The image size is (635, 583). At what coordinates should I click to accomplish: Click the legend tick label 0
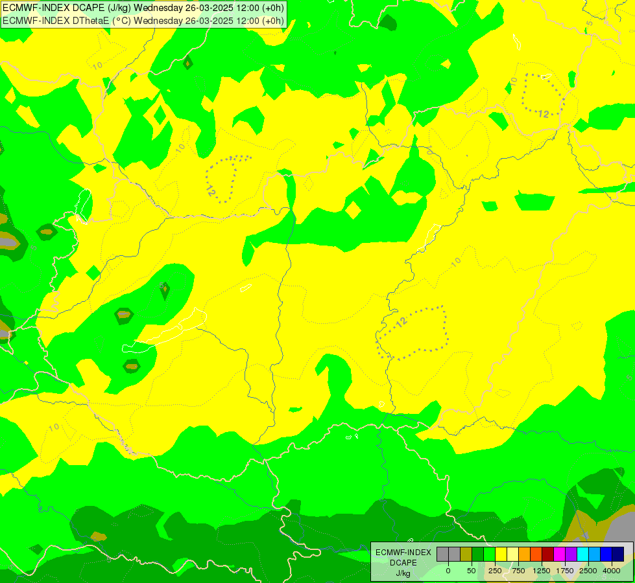click(448, 571)
